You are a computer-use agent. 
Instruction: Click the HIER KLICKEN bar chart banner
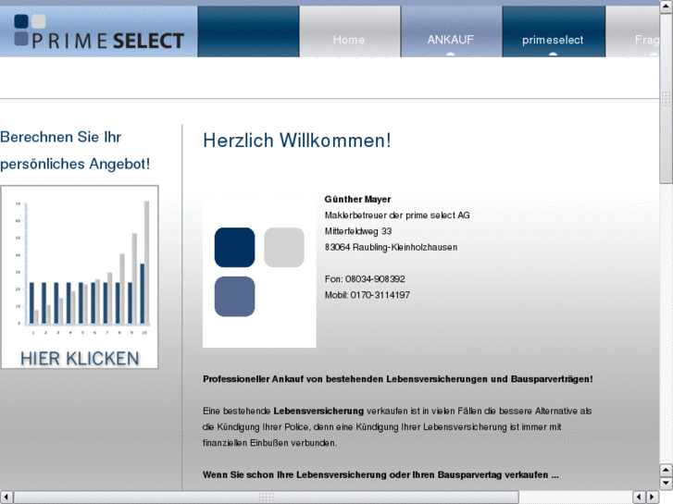80,277
